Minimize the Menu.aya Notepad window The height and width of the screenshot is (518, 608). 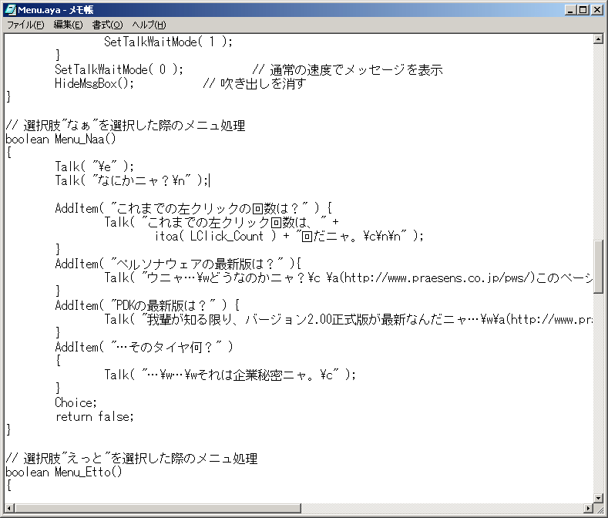569,10
